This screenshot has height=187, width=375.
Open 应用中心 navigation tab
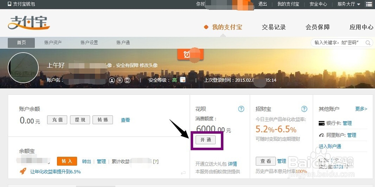tap(361, 27)
